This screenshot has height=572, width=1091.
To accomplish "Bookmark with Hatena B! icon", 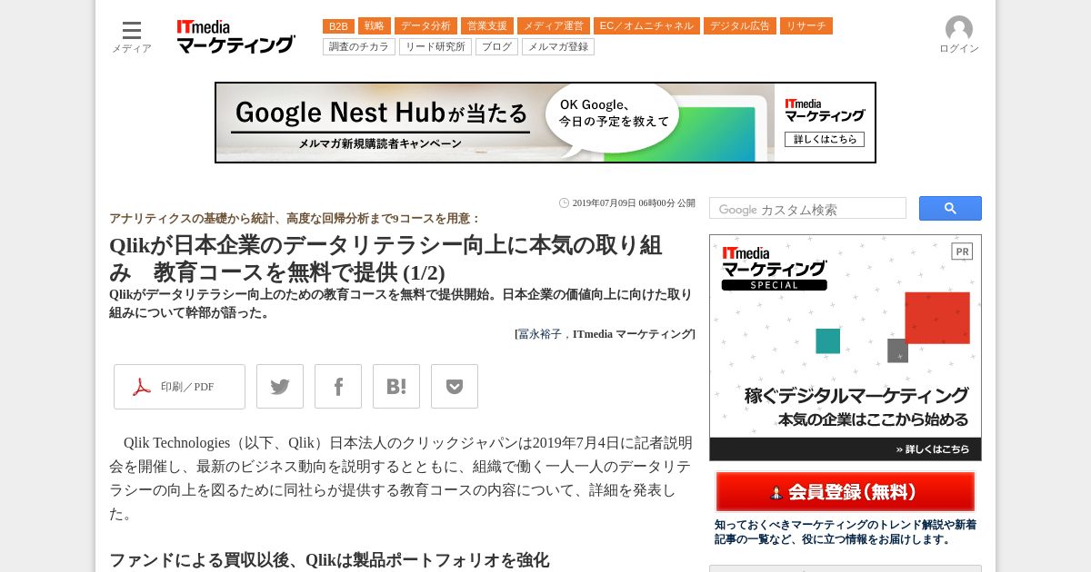I will 396,387.
